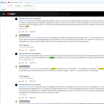Dislike the second comment by Мацнев Валерий
Screen dimensions: 104x104
[x=23, y=50]
